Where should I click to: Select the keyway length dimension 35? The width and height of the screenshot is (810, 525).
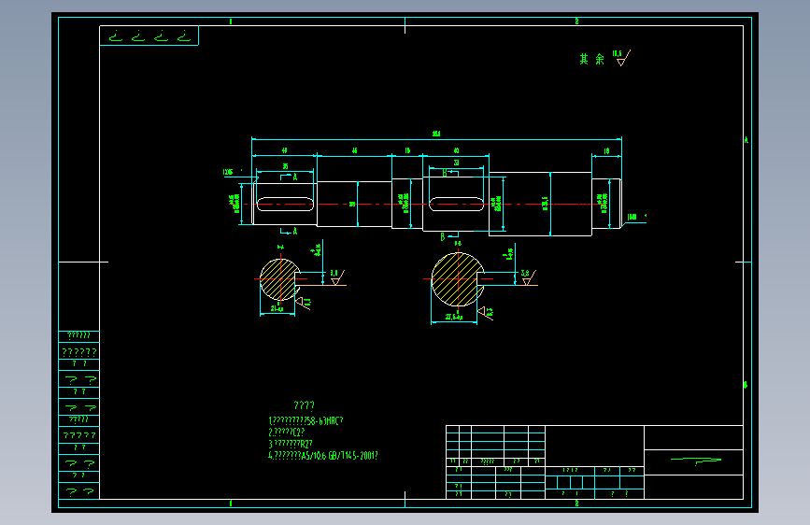coord(285,166)
